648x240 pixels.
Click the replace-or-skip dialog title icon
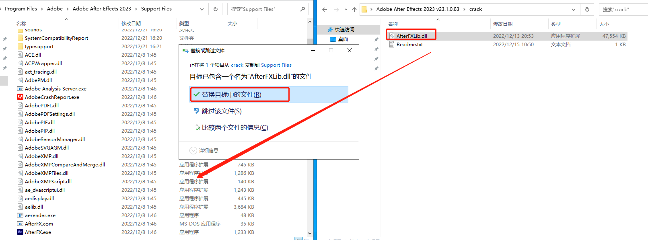[185, 50]
